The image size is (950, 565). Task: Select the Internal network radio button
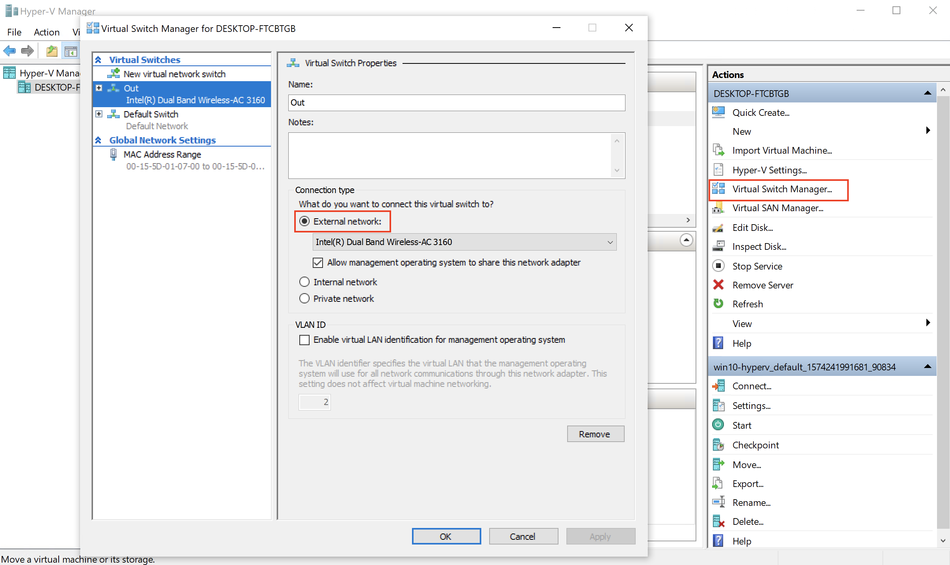(x=304, y=282)
